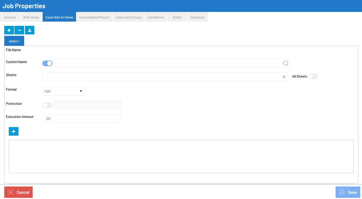Click the Execution timeout input field

coord(81,119)
